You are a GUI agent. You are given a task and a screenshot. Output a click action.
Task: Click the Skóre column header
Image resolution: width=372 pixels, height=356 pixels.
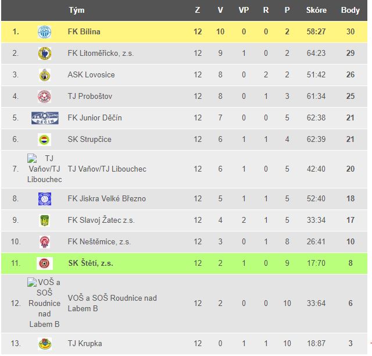(x=316, y=10)
